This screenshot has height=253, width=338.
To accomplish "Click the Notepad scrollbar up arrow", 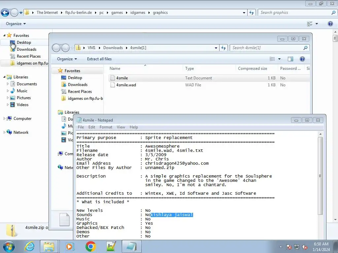I will tap(320, 134).
